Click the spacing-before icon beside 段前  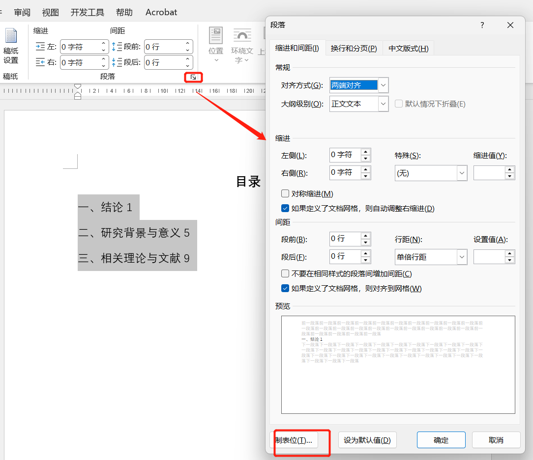coord(117,47)
